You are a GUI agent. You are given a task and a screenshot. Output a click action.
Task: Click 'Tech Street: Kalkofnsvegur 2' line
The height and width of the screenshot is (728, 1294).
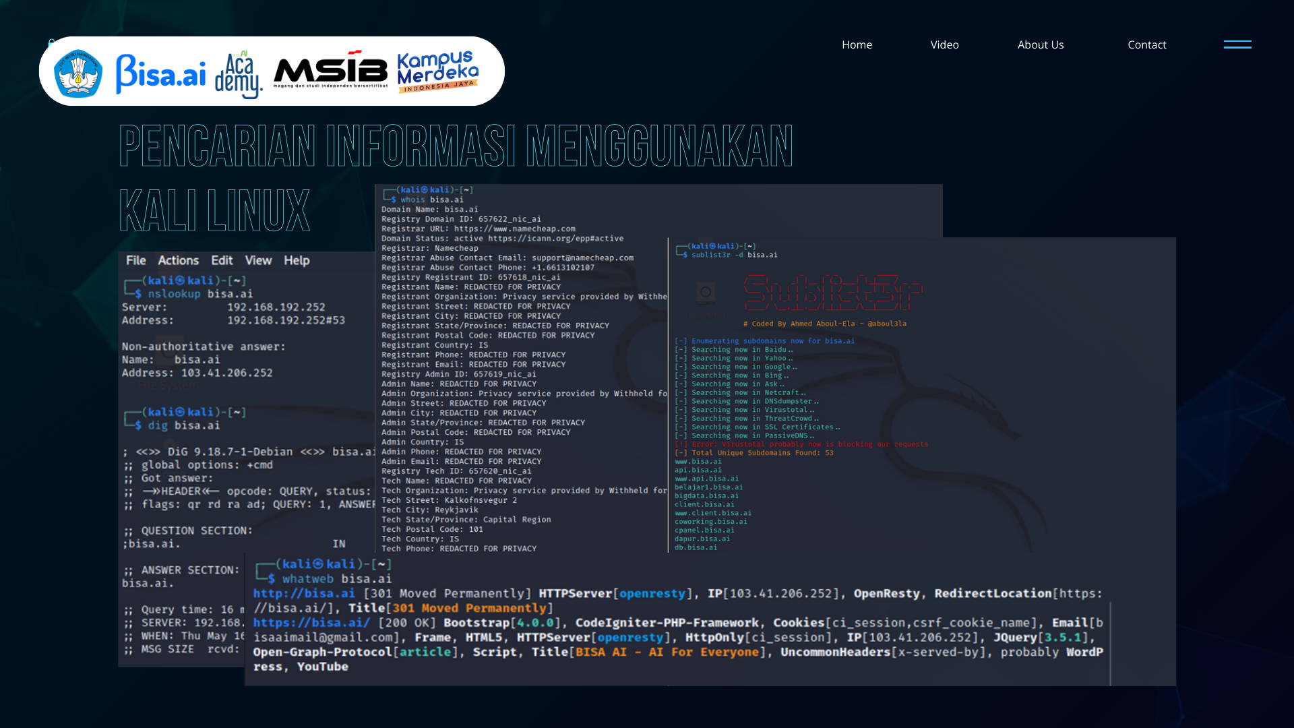449,500
